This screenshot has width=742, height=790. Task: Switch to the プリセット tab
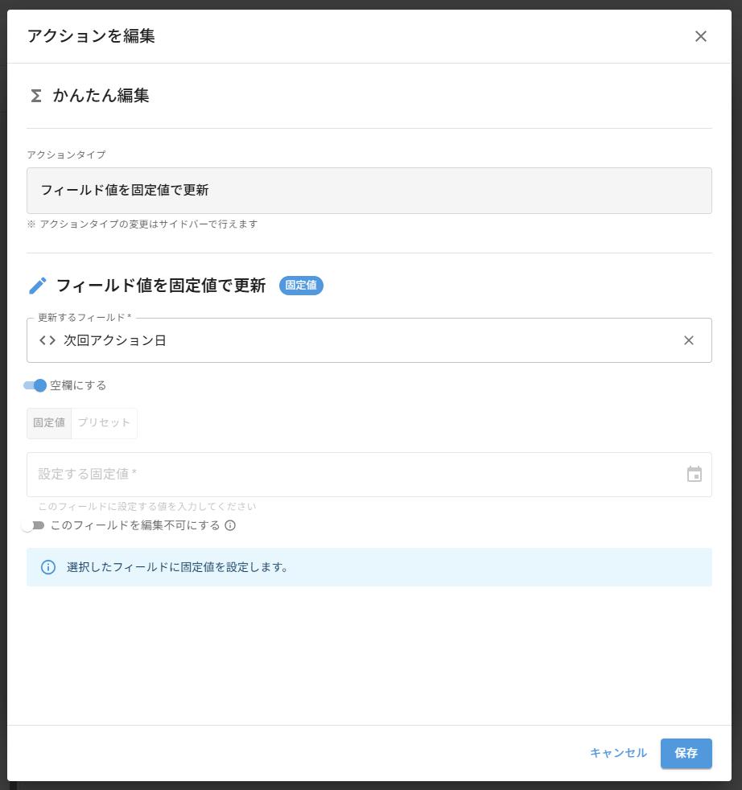[103, 422]
